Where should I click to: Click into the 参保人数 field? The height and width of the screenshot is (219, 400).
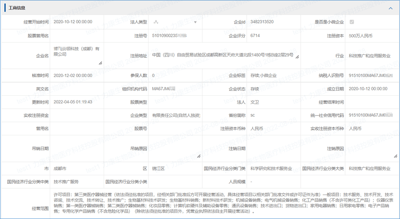pyautogui.click(x=175, y=76)
